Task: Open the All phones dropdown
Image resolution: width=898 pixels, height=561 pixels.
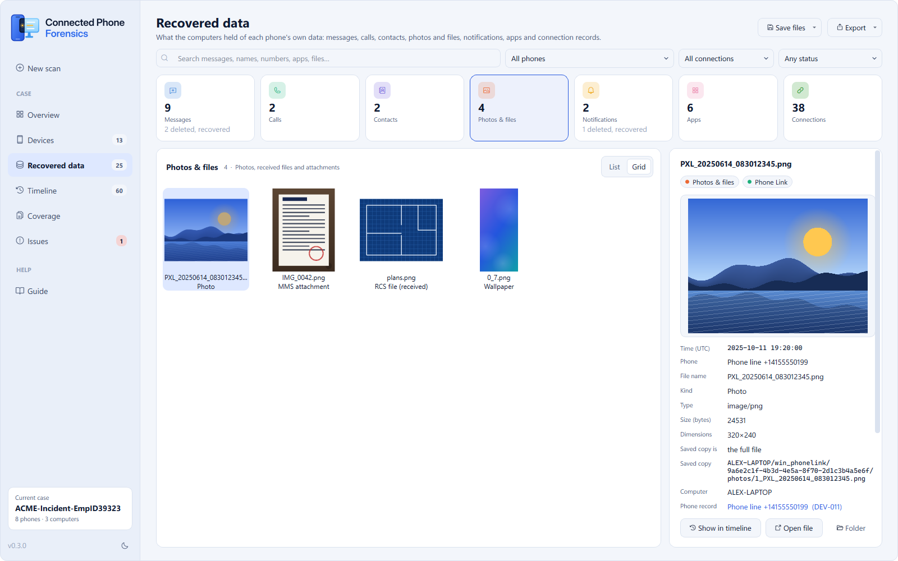Action: (x=589, y=58)
